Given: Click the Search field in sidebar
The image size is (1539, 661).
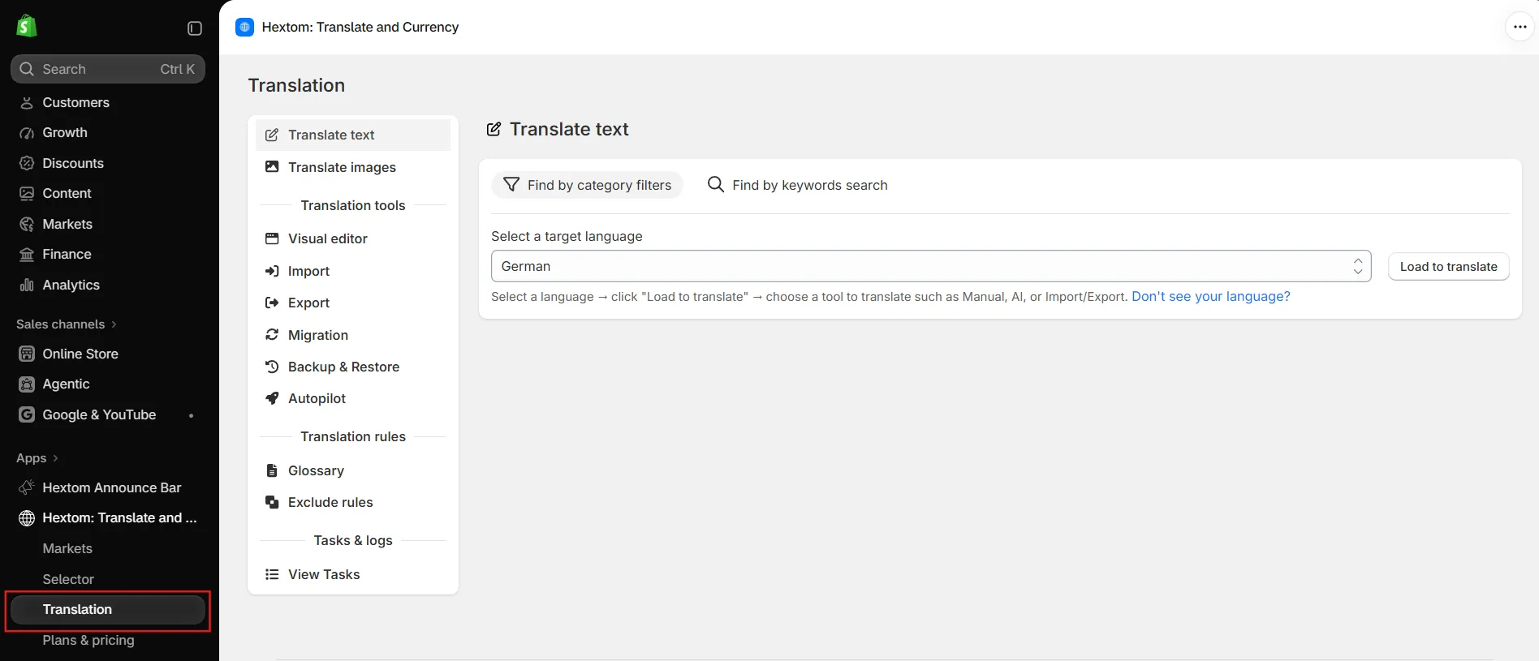Looking at the screenshot, I should 108,69.
